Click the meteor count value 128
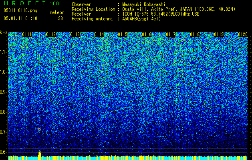Image resolution: width=252 pixels, height=160 pixels. (59, 18)
